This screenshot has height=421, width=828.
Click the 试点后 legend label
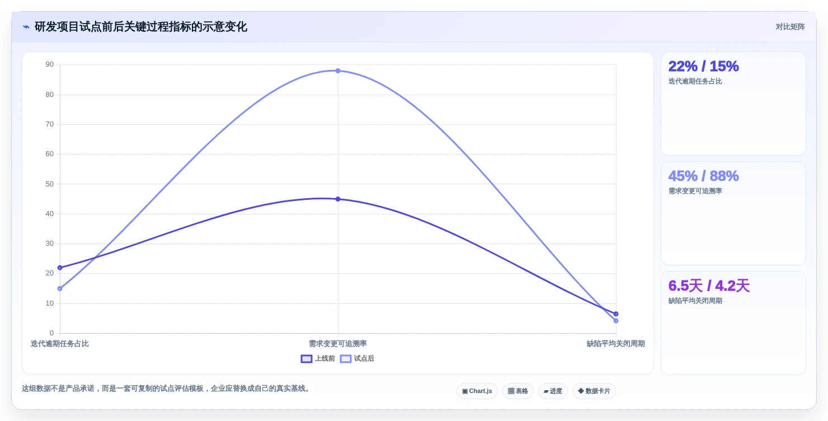click(x=364, y=359)
